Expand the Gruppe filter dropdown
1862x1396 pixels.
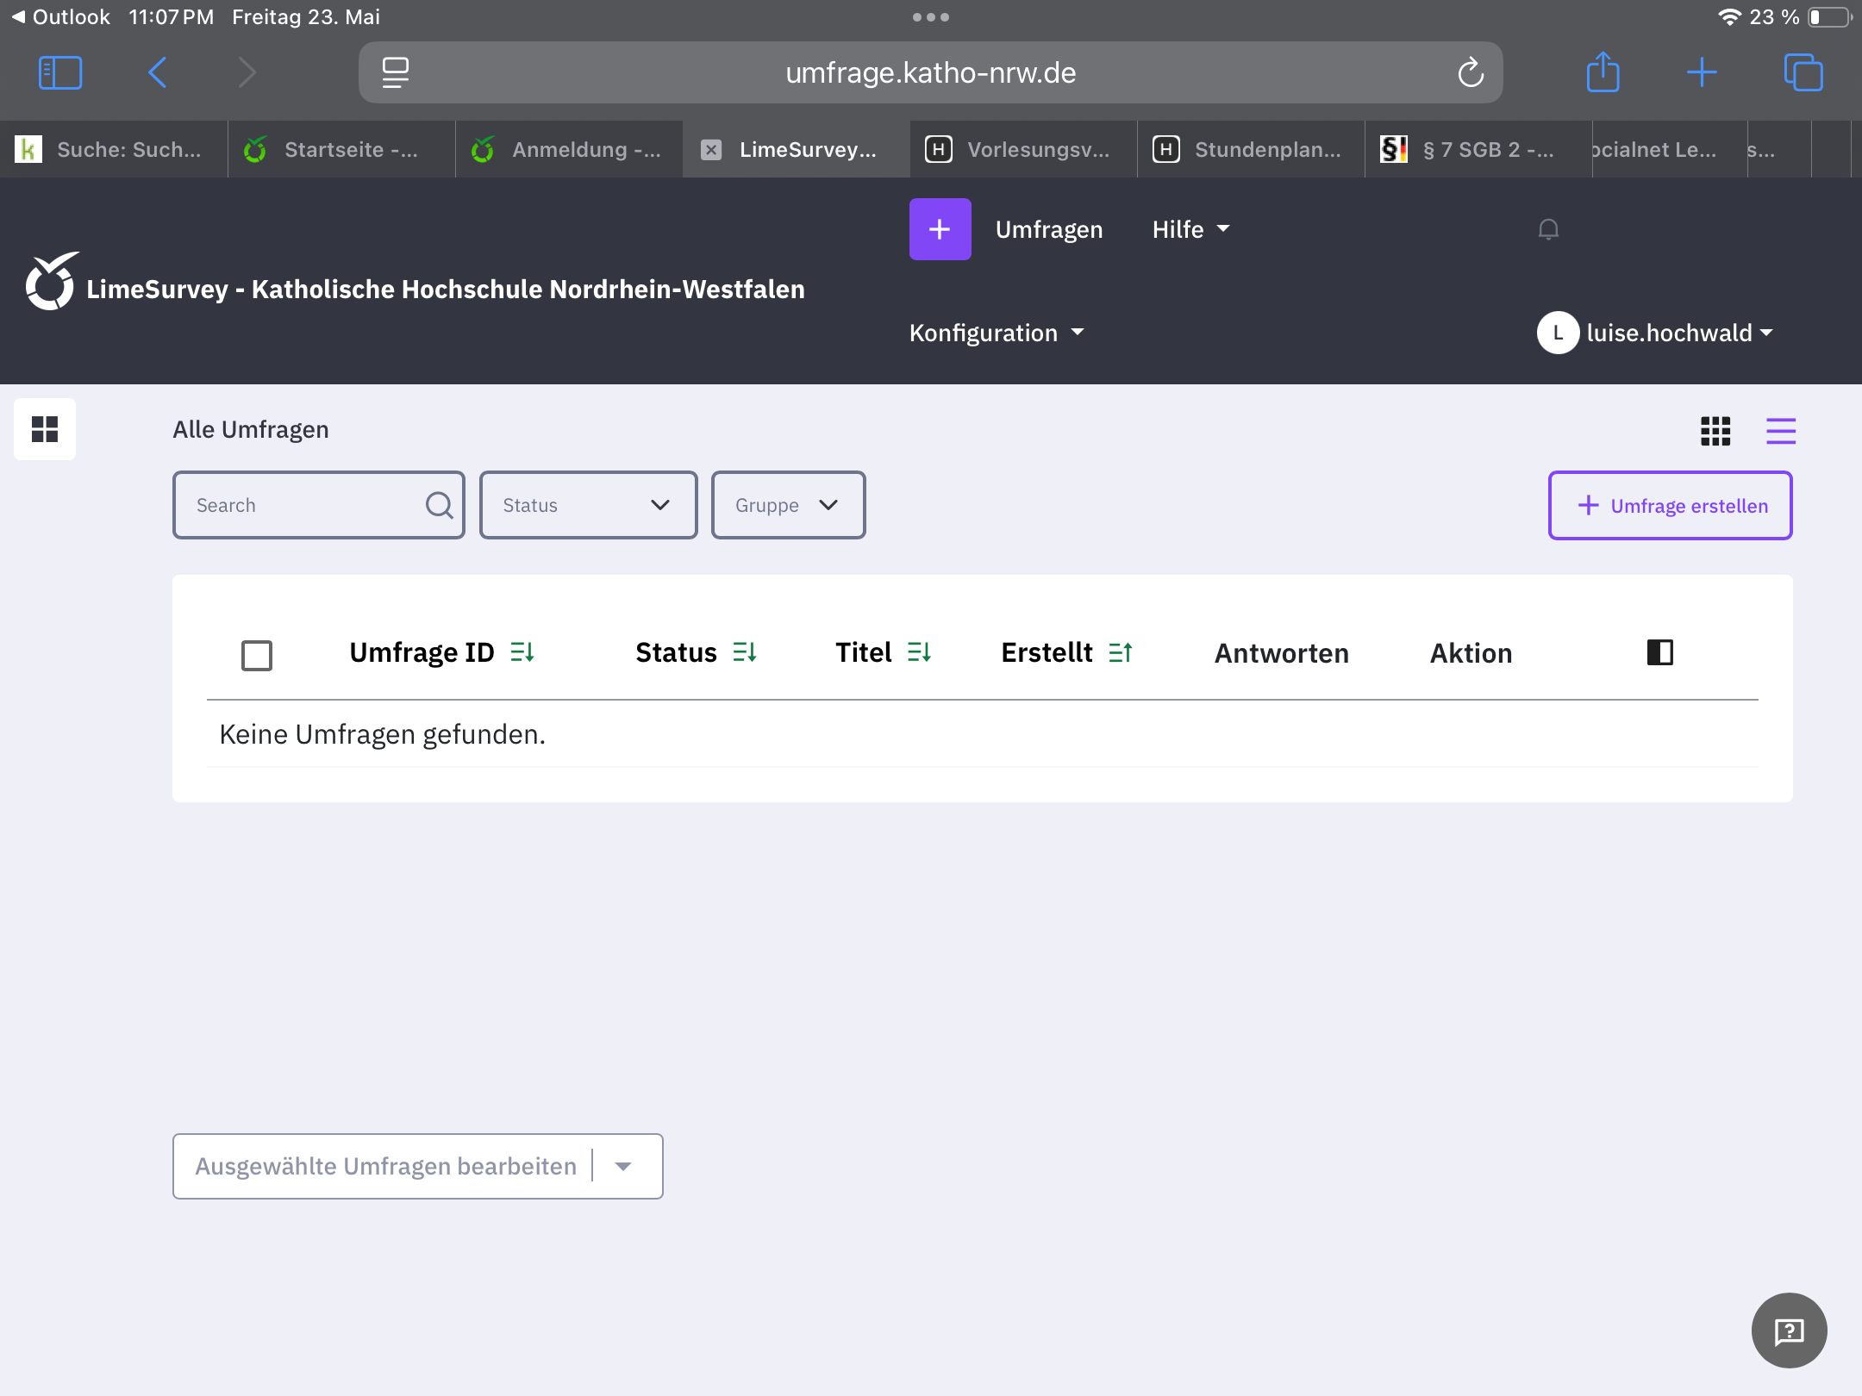click(x=788, y=505)
